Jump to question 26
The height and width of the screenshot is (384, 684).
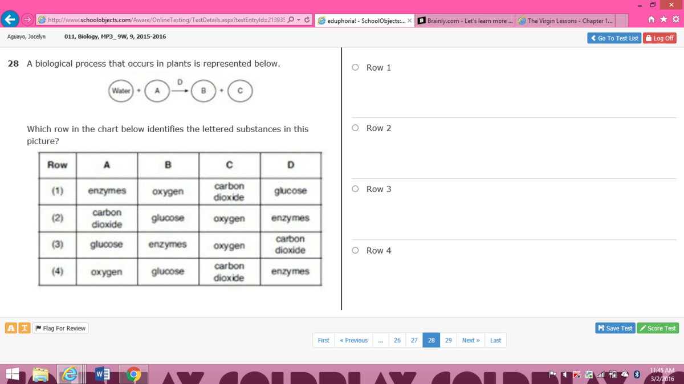point(397,340)
